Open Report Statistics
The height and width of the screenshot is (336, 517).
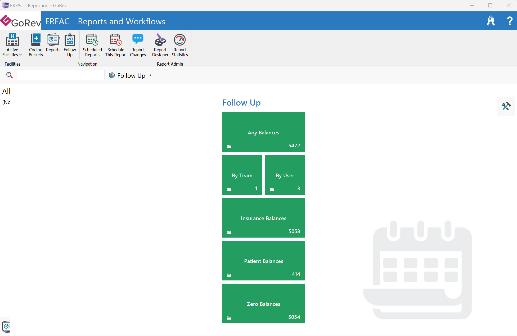tap(180, 45)
